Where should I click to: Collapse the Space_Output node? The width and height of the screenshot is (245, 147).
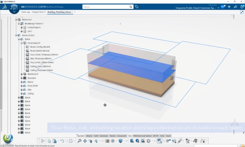point(16,35)
